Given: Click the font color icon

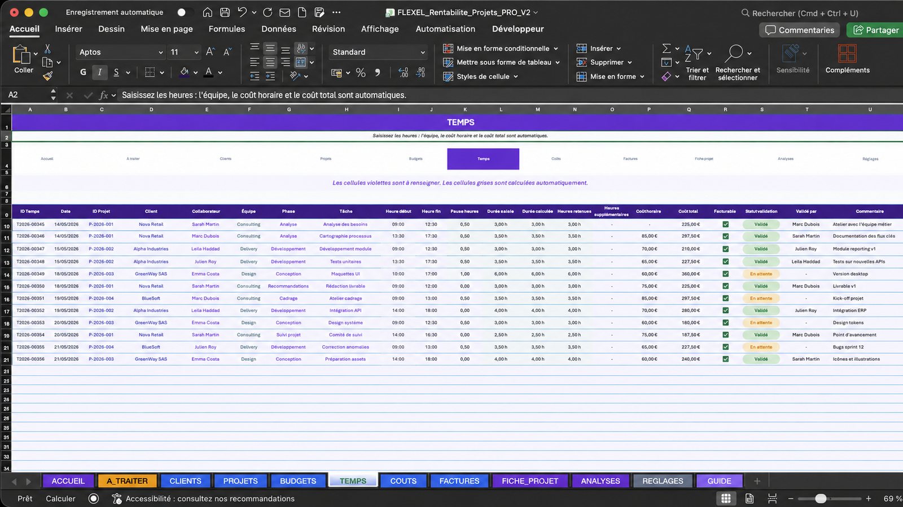Looking at the screenshot, I should point(209,72).
